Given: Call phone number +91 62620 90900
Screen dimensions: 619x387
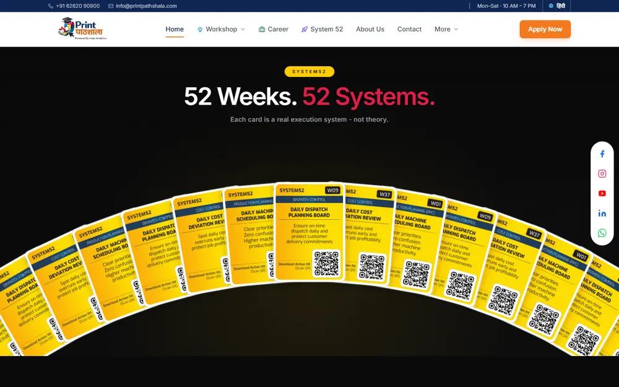Looking at the screenshot, I should 78,6.
